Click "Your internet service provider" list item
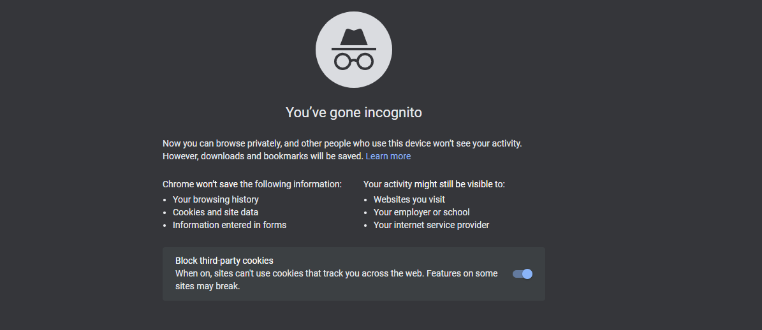The height and width of the screenshot is (330, 762). tap(431, 225)
